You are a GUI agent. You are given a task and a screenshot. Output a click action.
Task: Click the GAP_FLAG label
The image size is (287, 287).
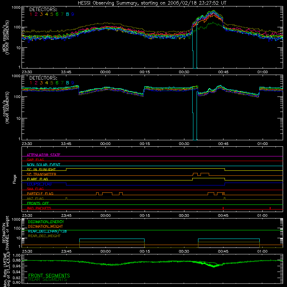click(x=35, y=160)
